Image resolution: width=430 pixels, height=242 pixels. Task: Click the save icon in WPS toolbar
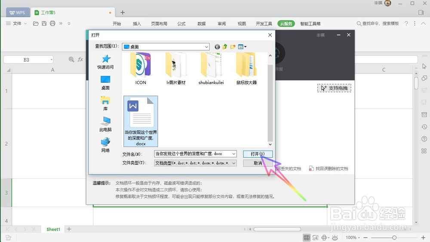[x=44, y=24]
